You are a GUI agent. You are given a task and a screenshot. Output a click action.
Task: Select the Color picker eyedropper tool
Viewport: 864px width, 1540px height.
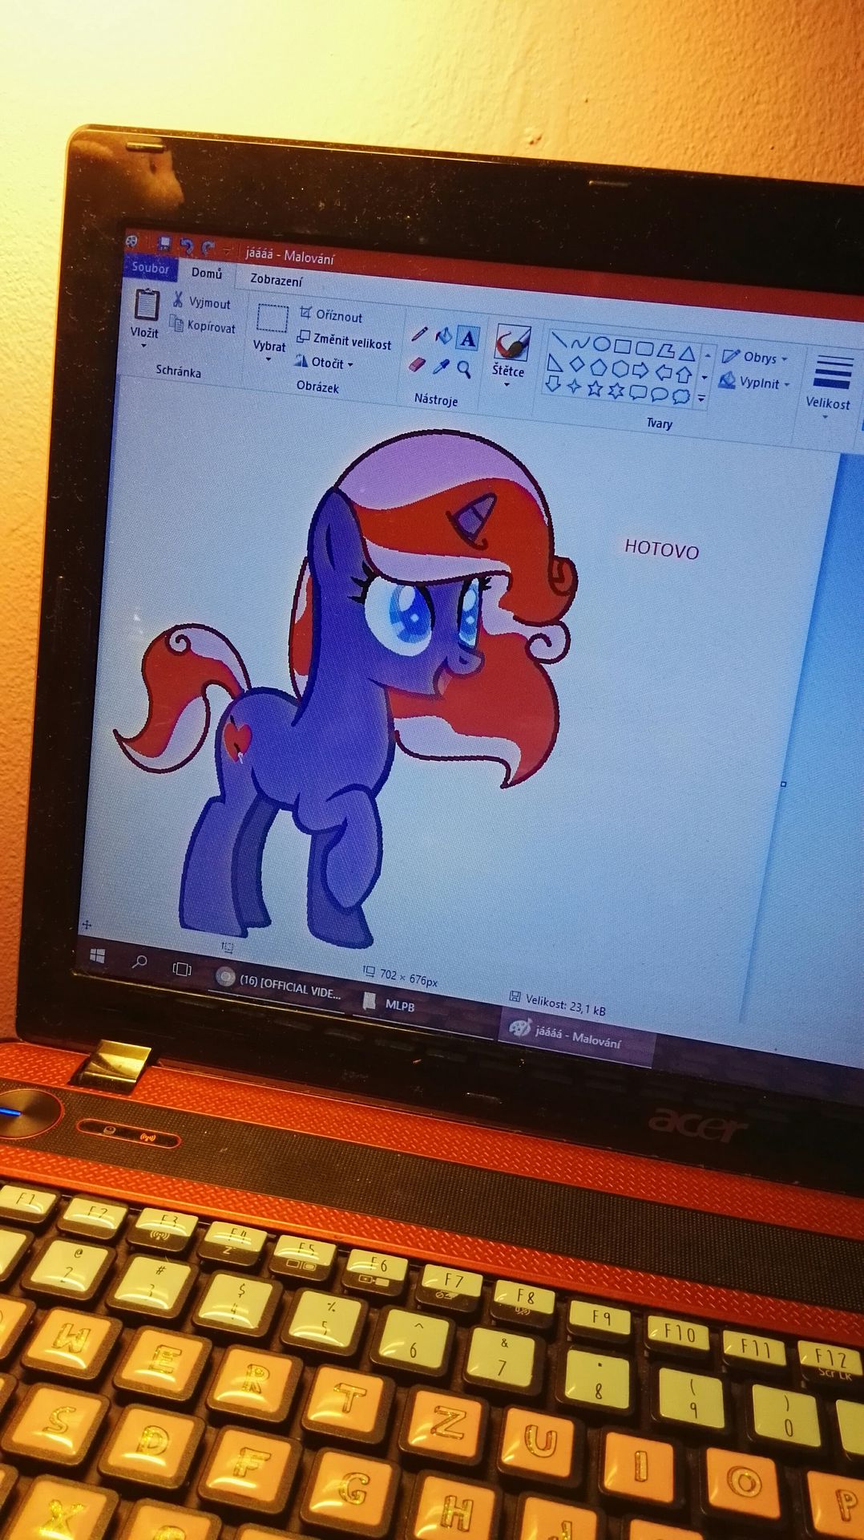(441, 367)
